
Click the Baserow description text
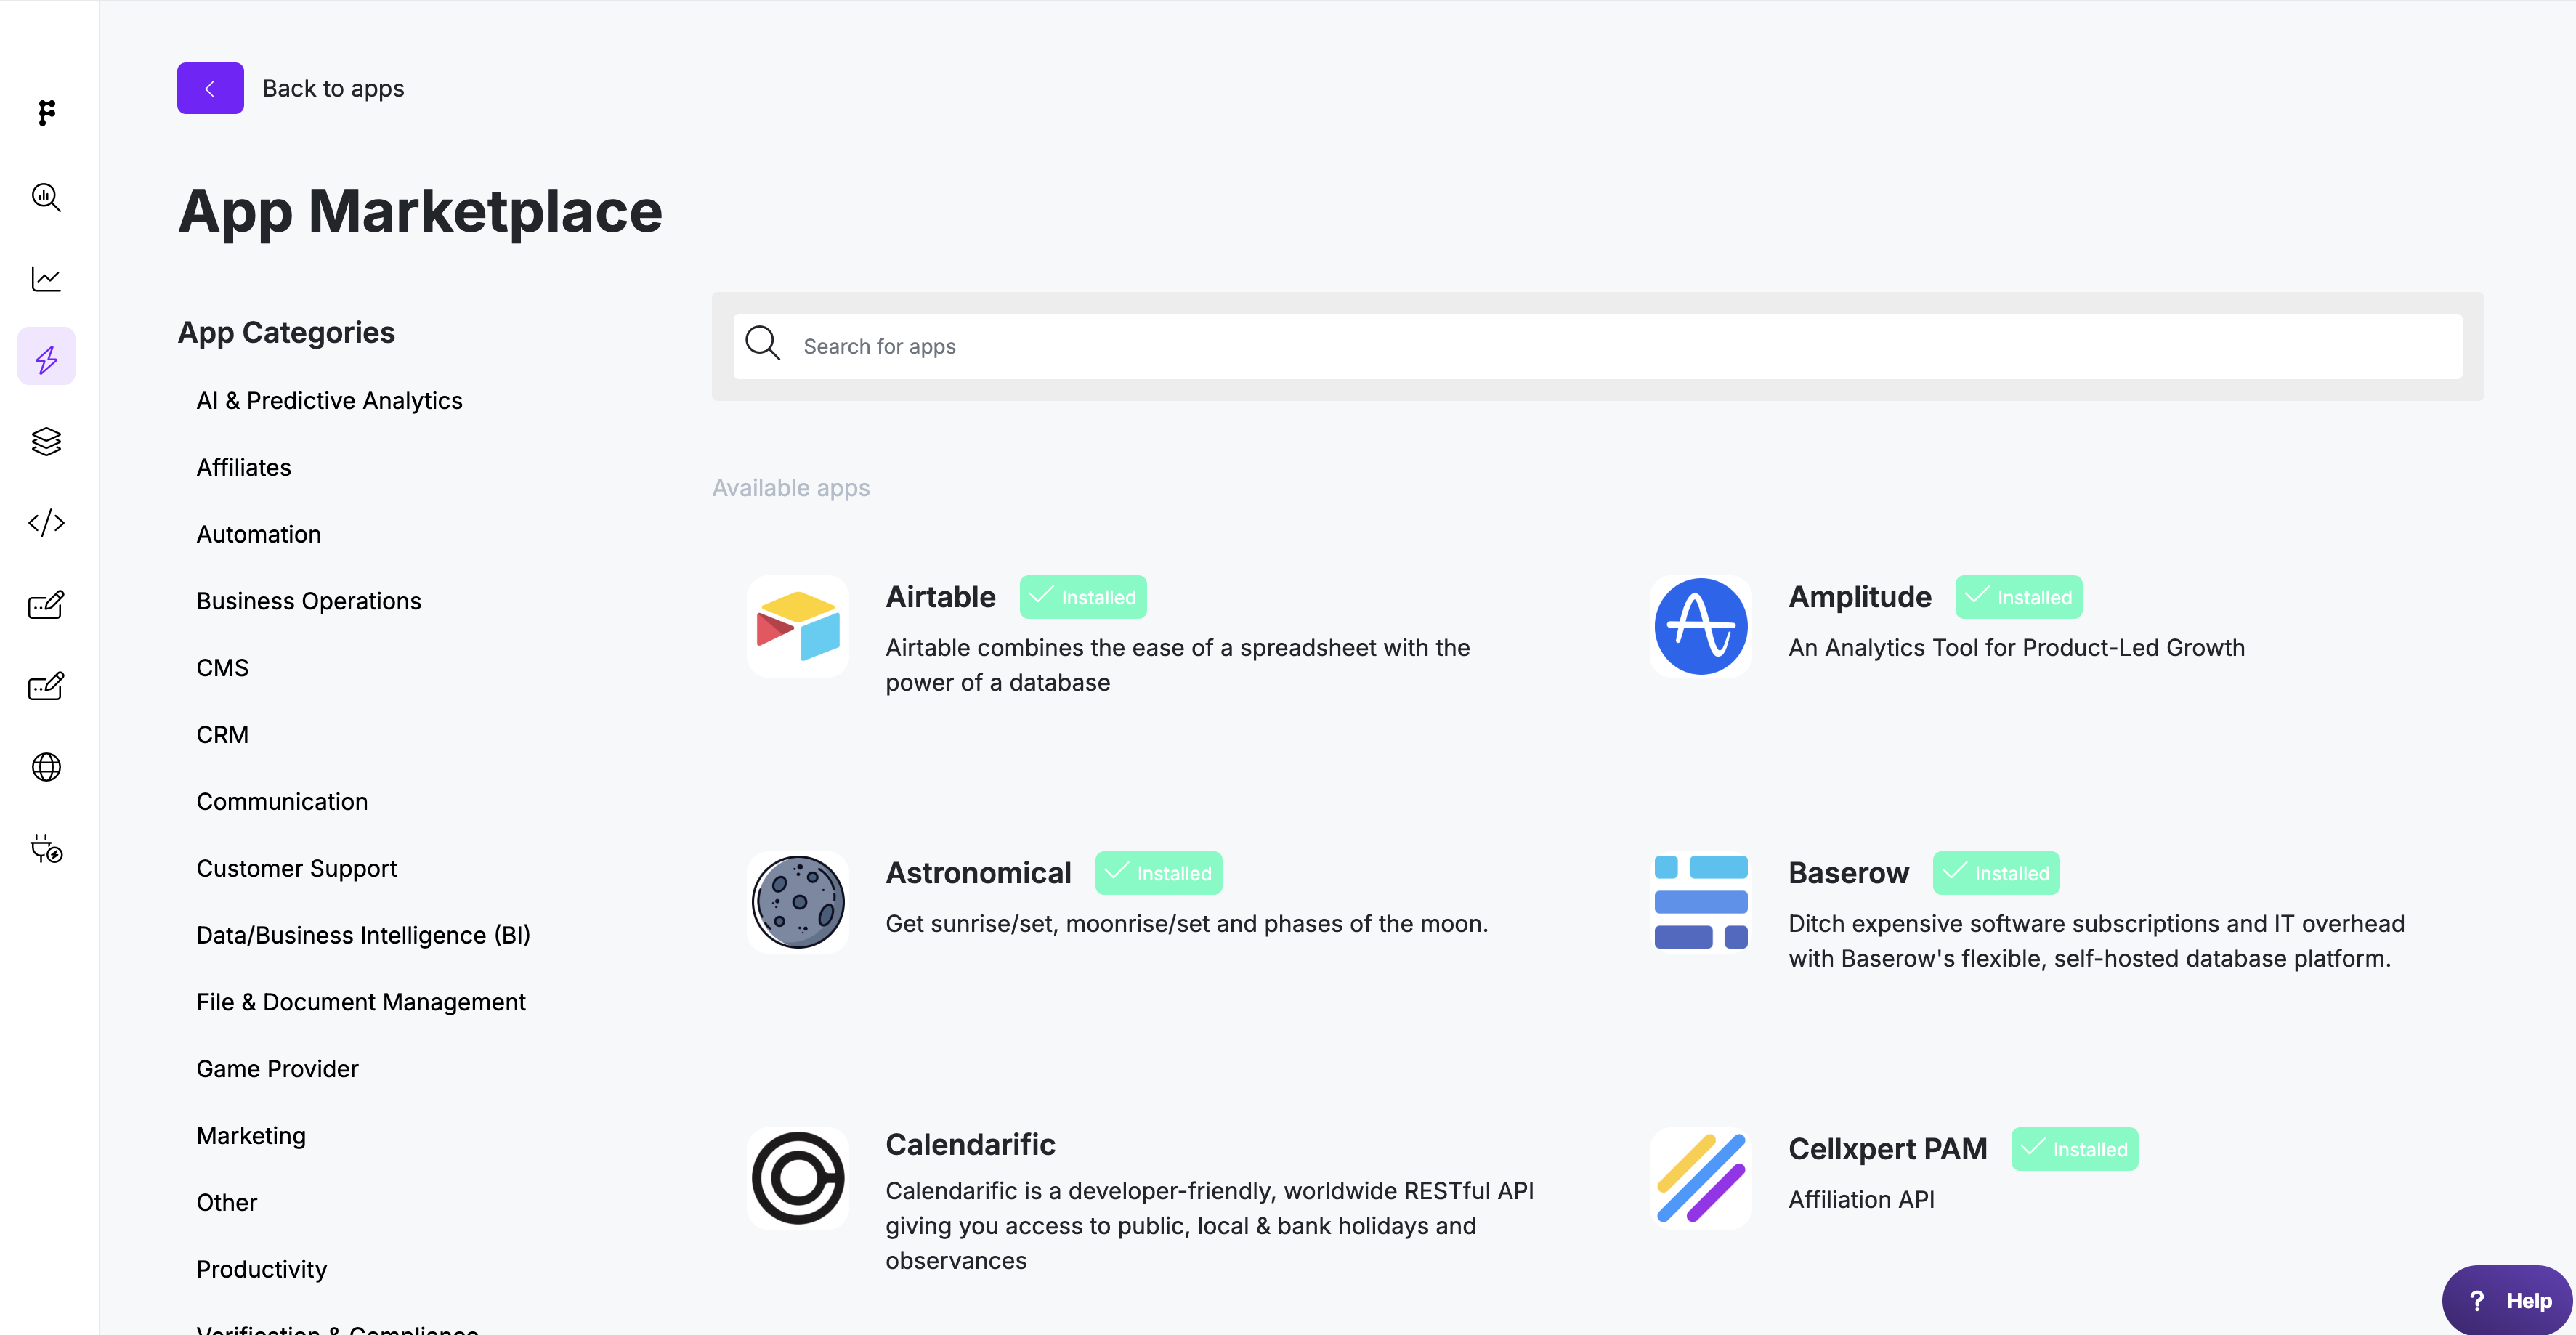pyautogui.click(x=2096, y=941)
